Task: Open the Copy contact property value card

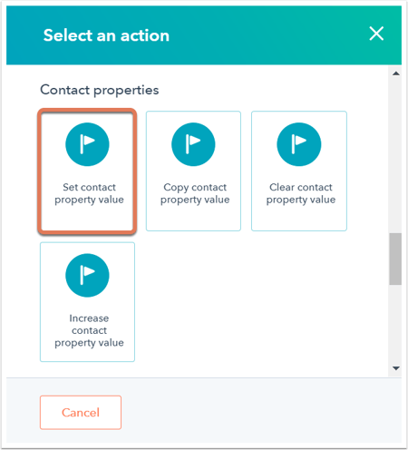Action: [193, 171]
